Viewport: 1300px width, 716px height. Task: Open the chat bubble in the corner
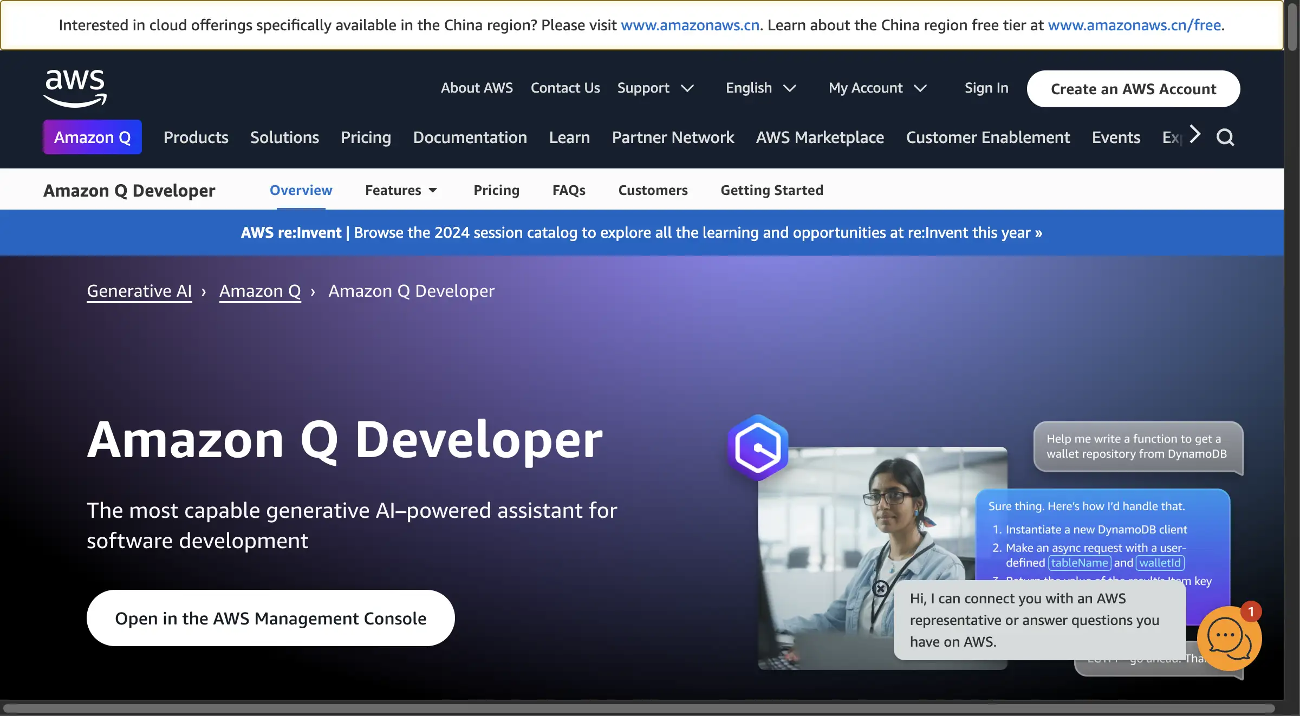(x=1228, y=638)
